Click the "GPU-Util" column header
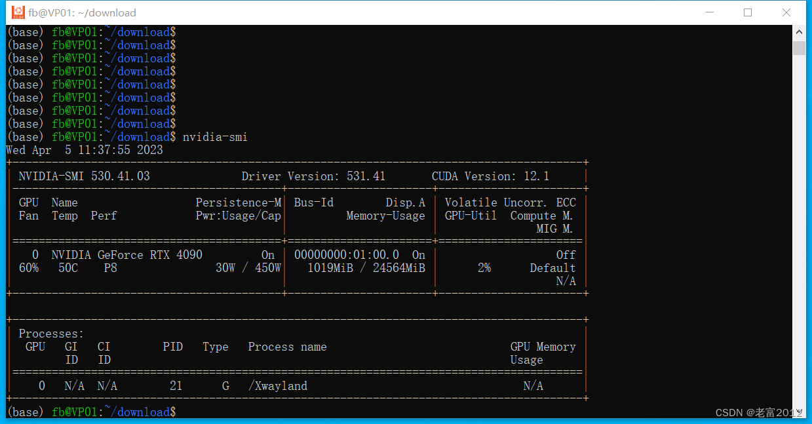The width and height of the screenshot is (812, 424). (x=471, y=216)
